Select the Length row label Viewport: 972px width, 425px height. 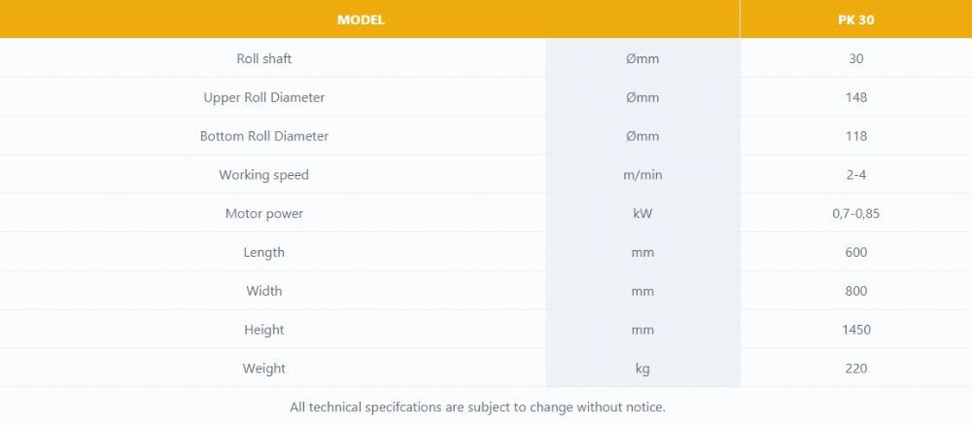coord(264,253)
